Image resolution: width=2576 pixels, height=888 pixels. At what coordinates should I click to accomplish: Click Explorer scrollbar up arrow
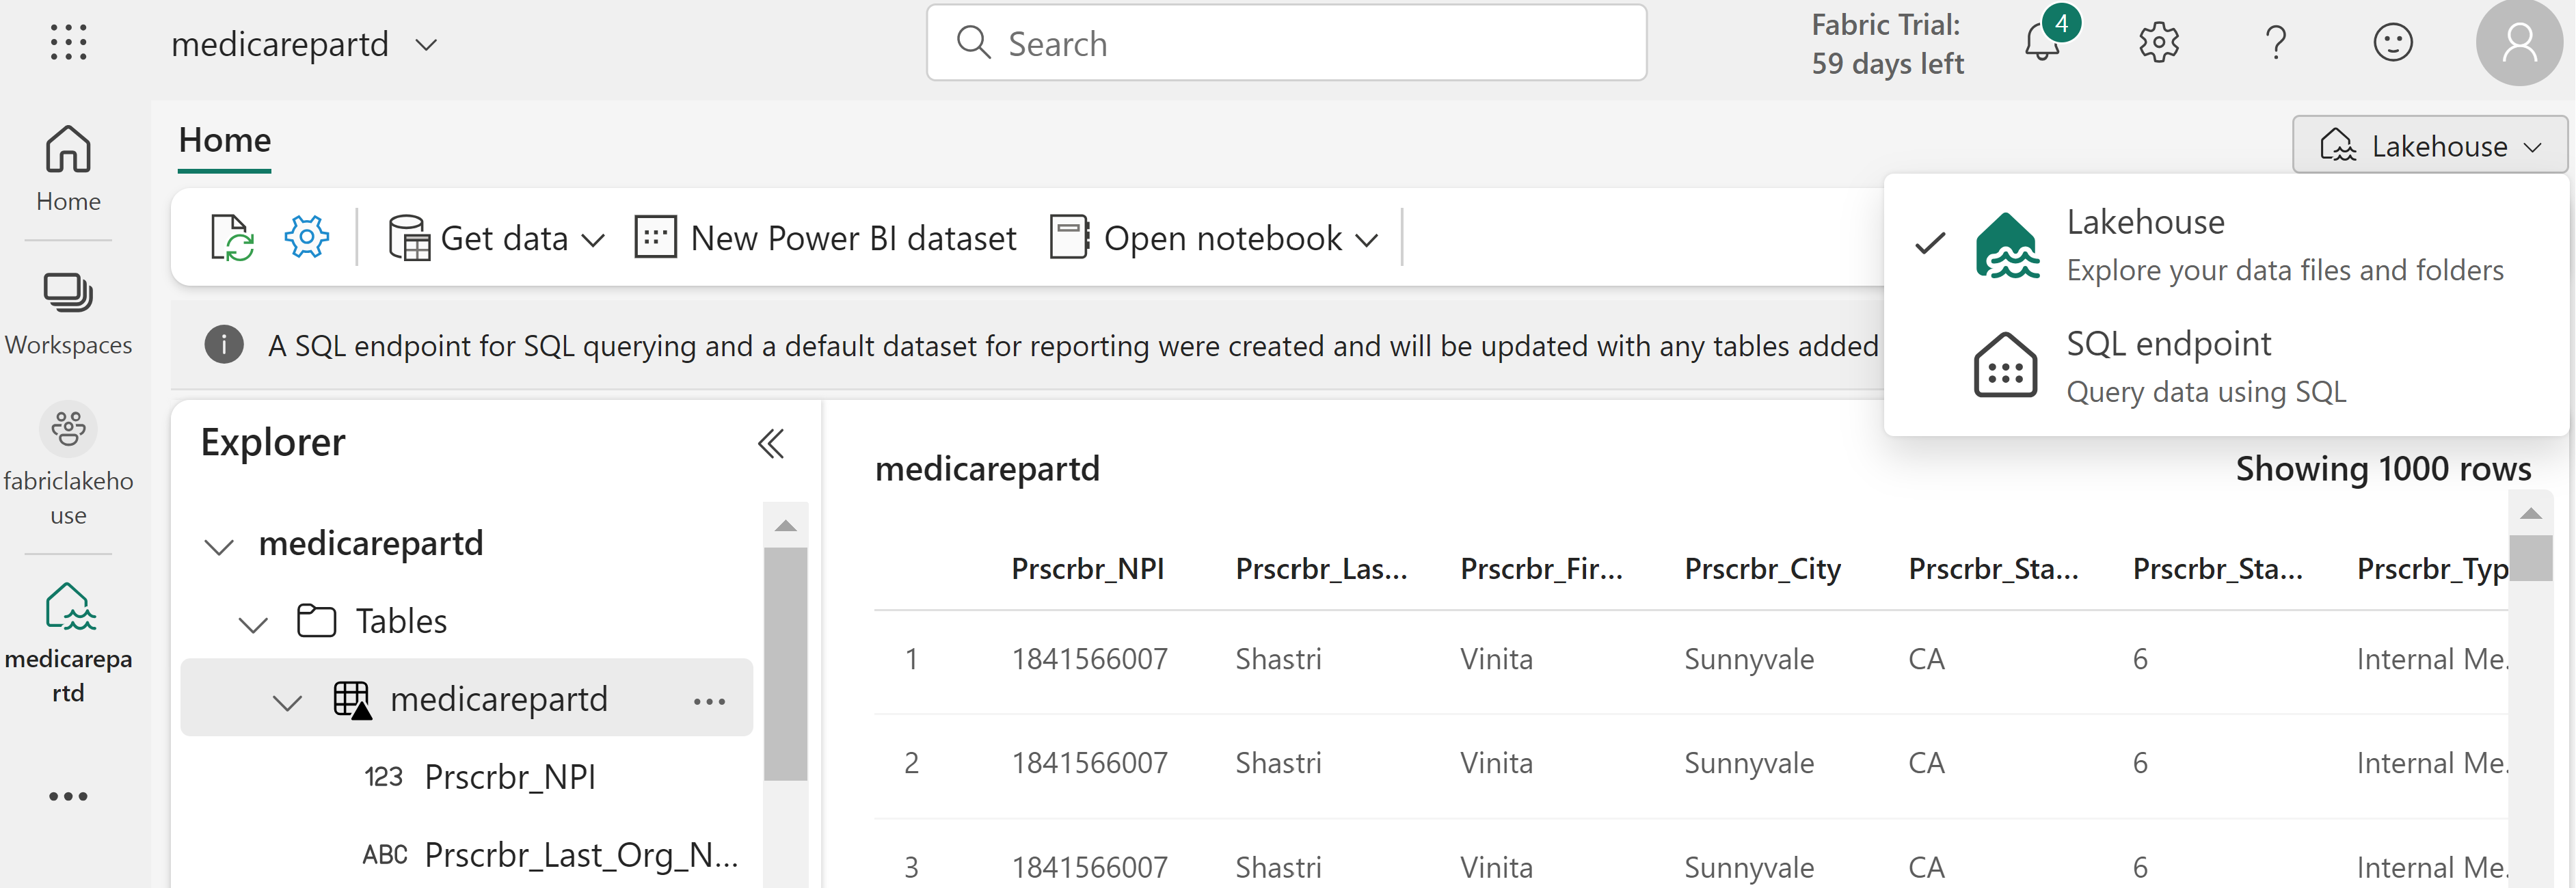tap(786, 526)
